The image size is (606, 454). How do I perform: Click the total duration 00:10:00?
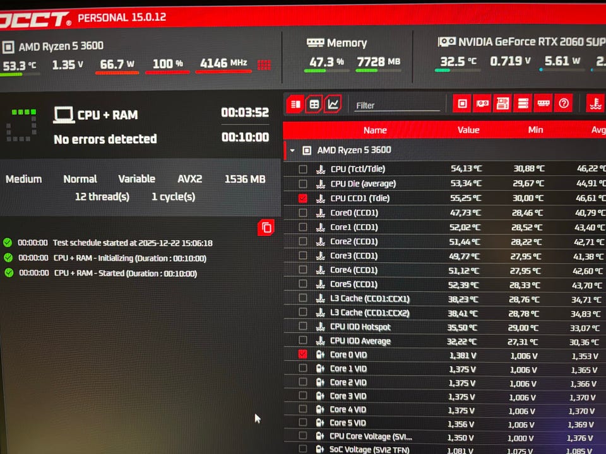pyautogui.click(x=245, y=137)
